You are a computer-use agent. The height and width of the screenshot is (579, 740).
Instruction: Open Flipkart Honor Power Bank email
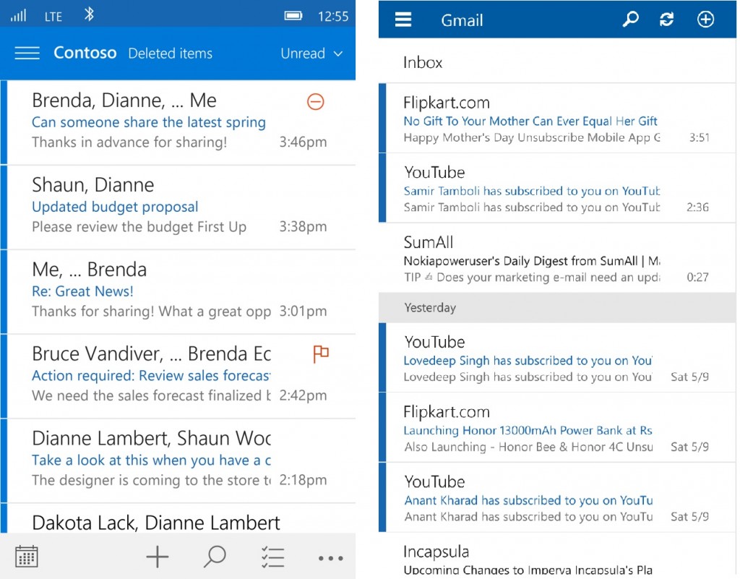pyautogui.click(x=557, y=427)
